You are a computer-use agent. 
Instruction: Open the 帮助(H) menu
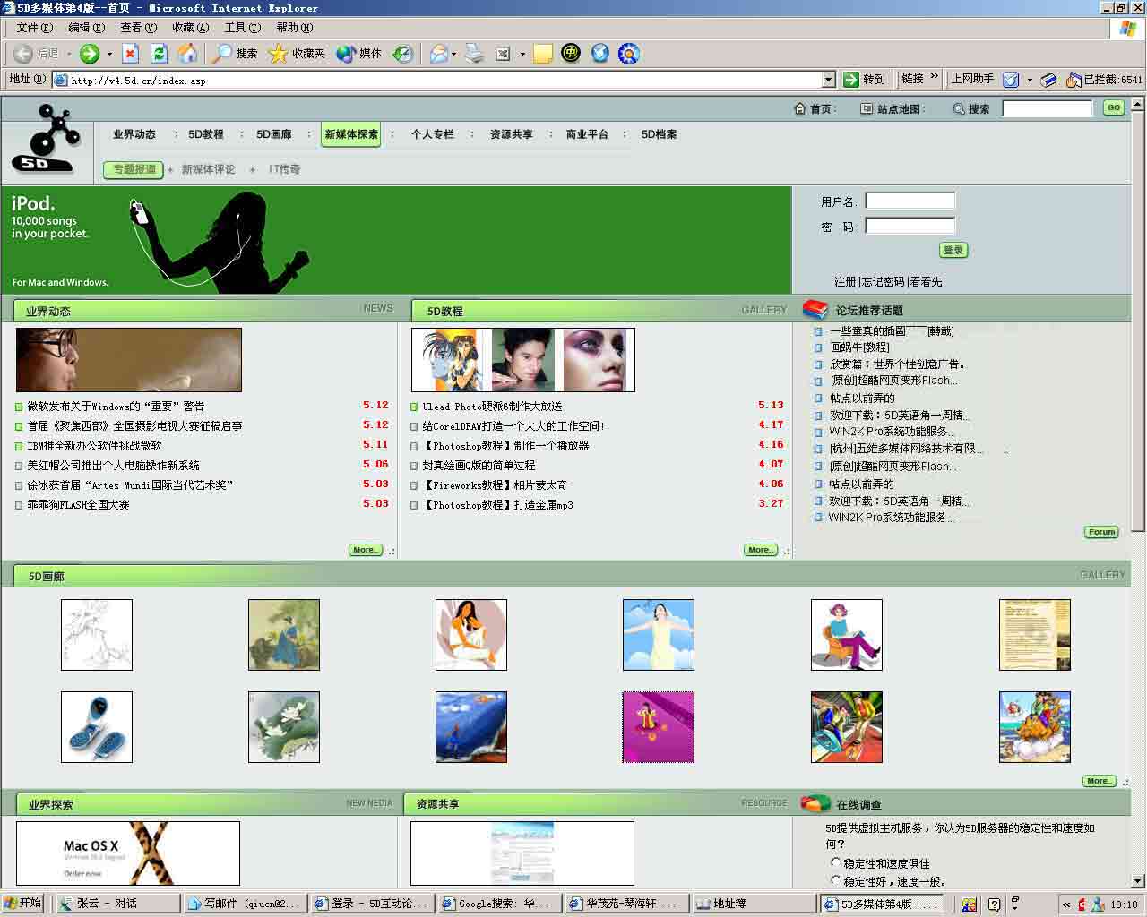[295, 28]
